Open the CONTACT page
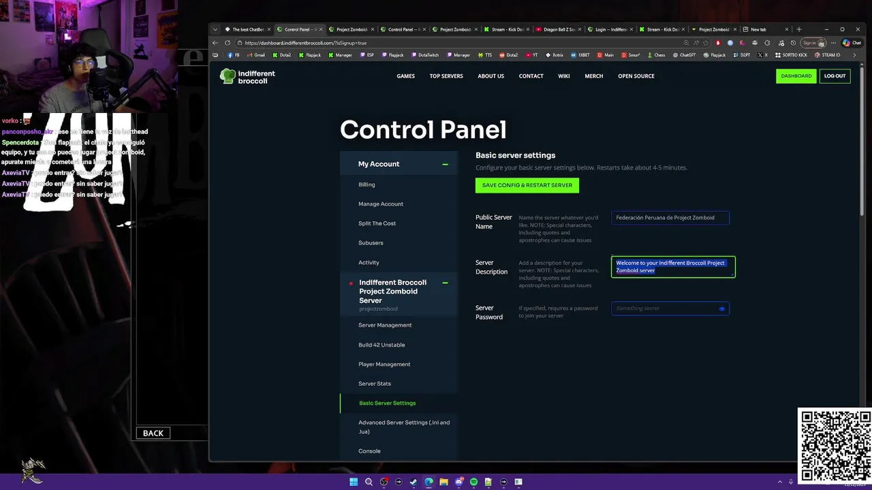 click(x=531, y=76)
